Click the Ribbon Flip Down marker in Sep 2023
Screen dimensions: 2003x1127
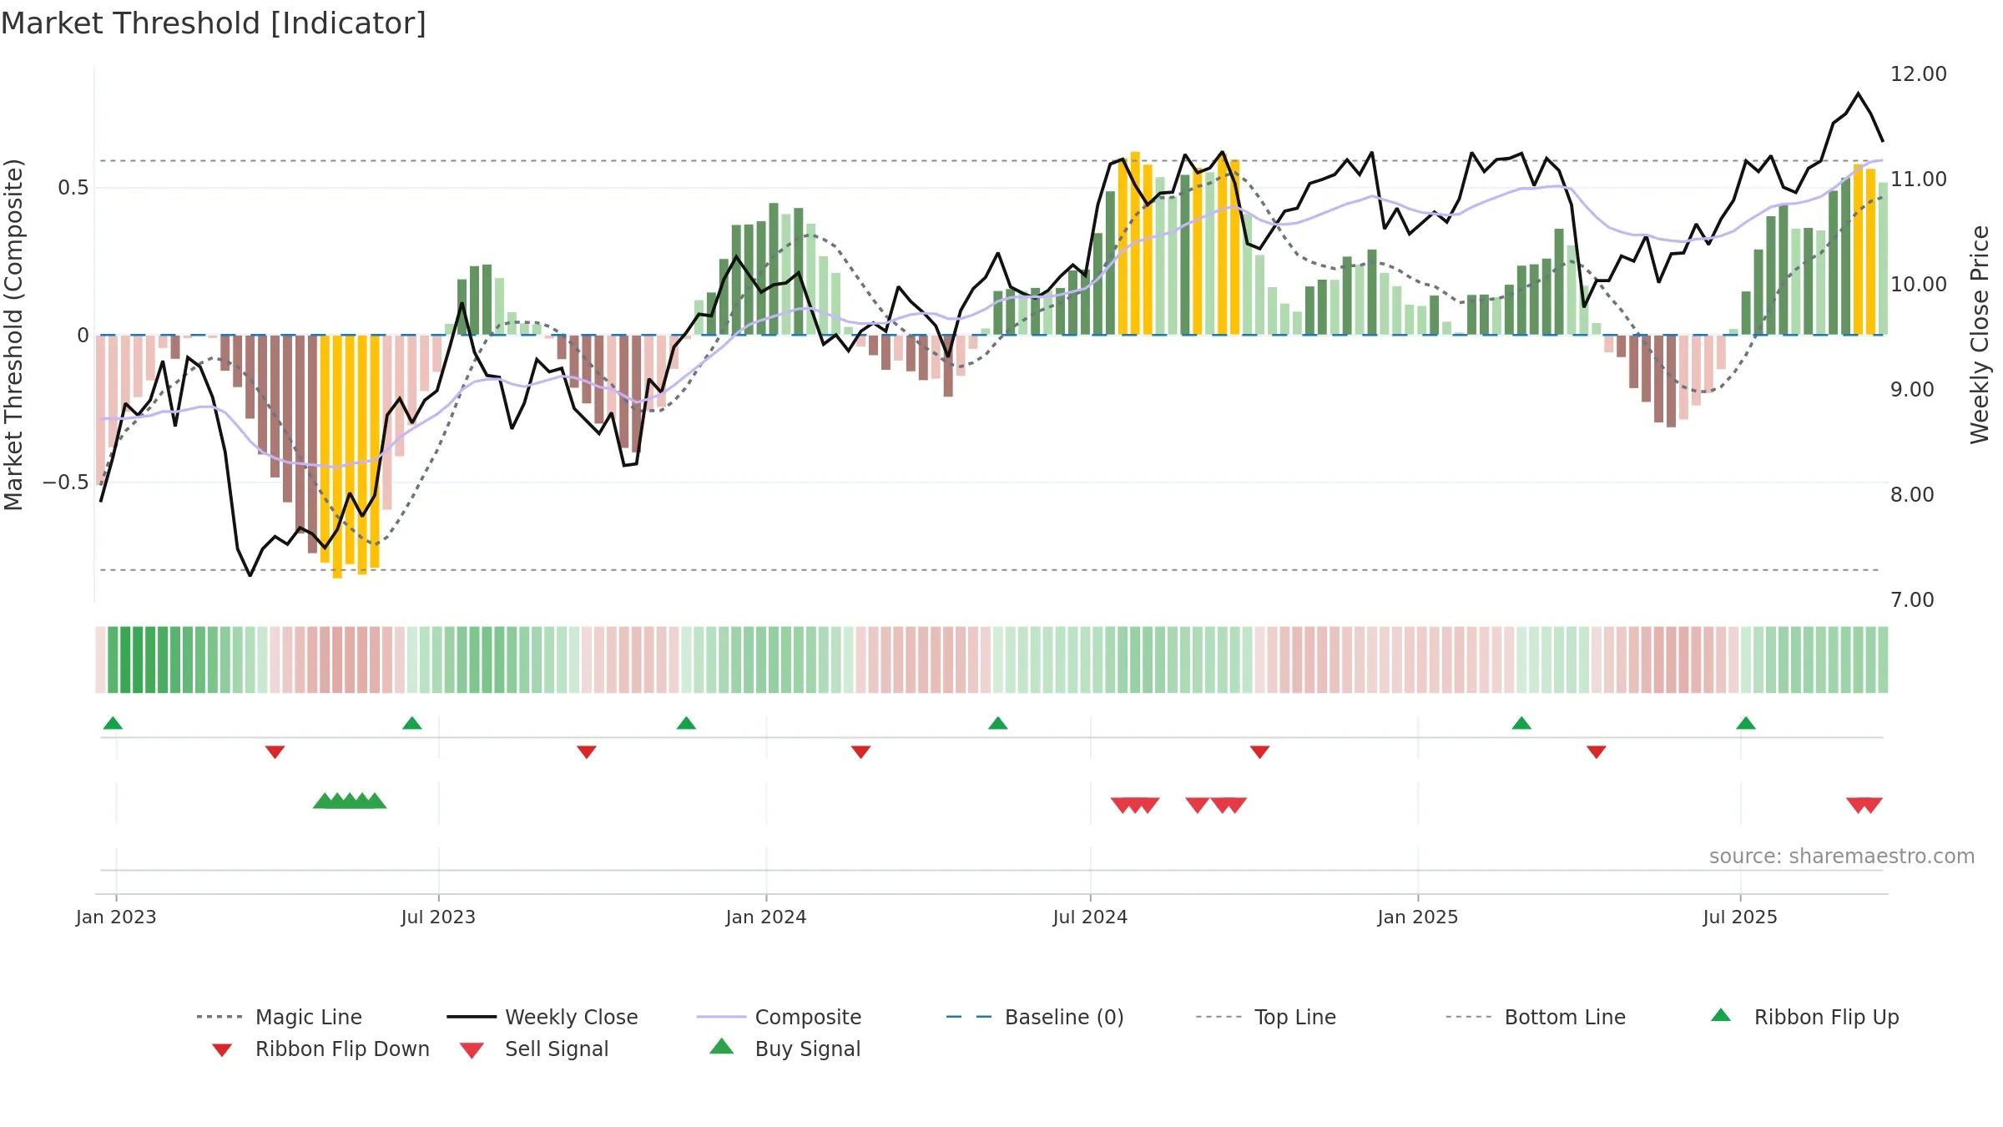tap(587, 752)
